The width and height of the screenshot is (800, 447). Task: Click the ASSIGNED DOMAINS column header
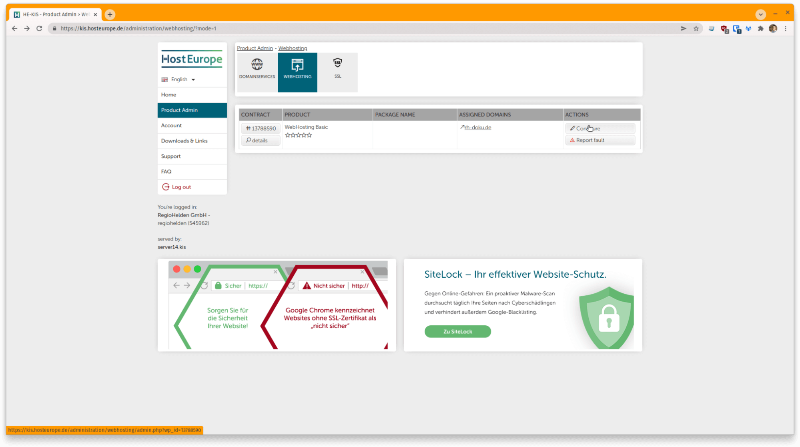pos(510,114)
